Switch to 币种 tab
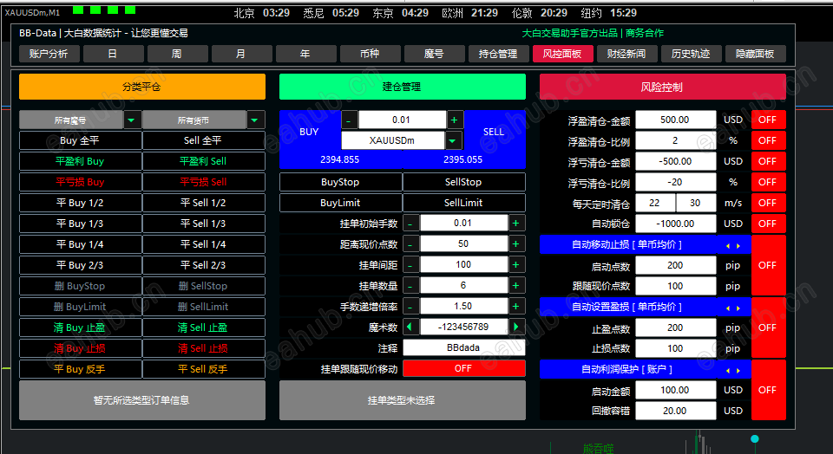 (x=370, y=54)
